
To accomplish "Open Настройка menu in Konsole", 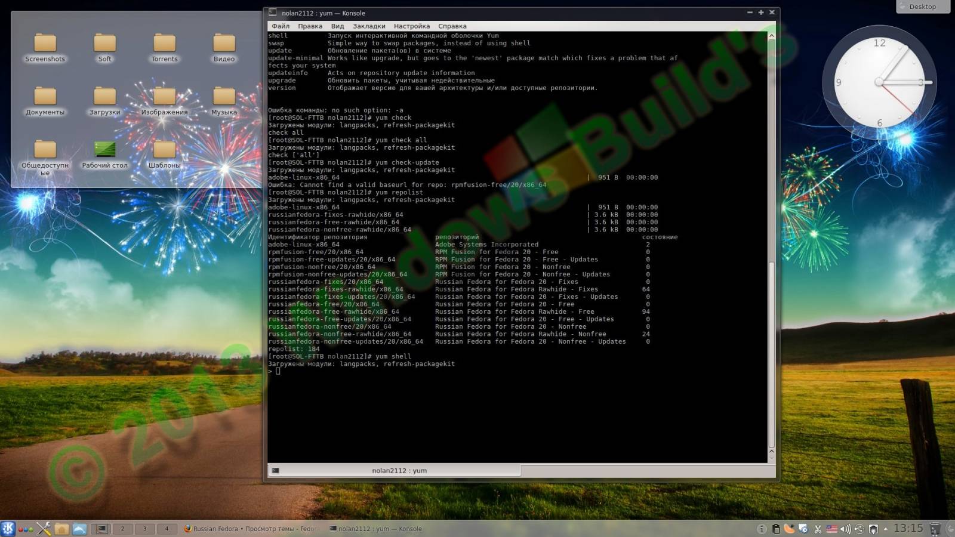I will tap(411, 26).
